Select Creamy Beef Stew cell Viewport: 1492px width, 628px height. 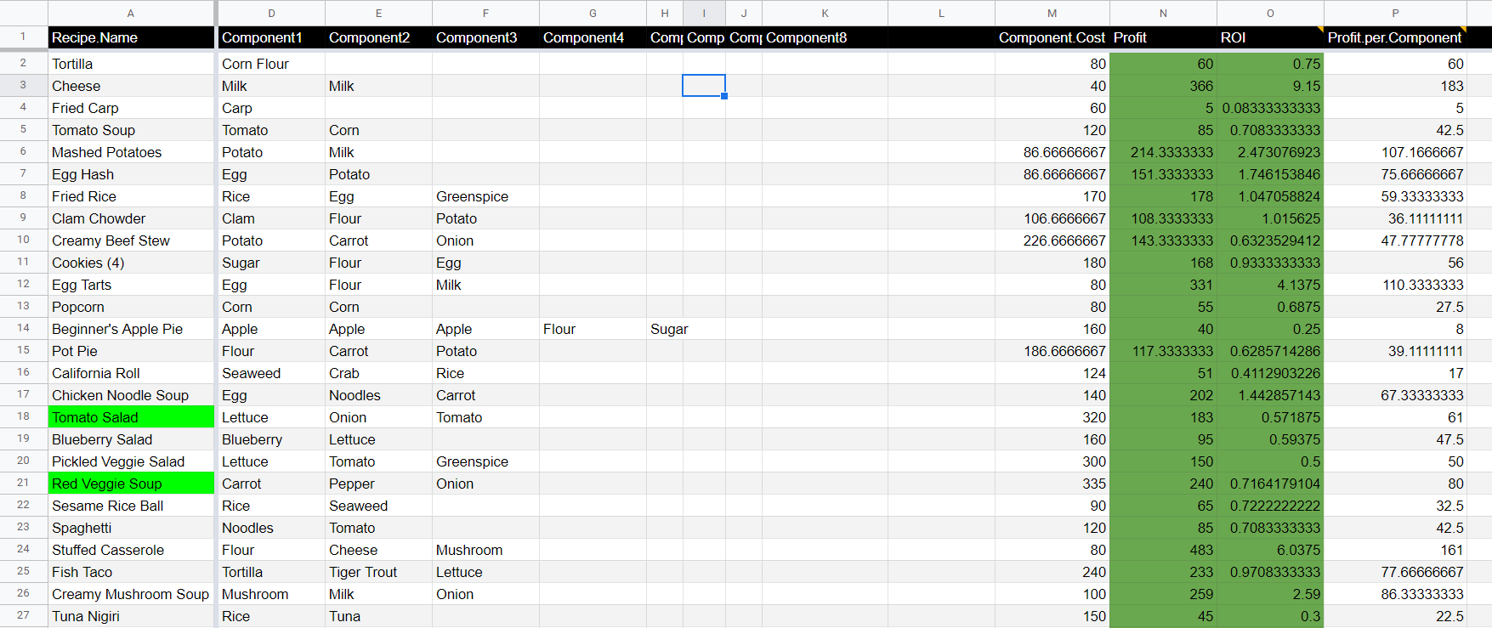[131, 240]
